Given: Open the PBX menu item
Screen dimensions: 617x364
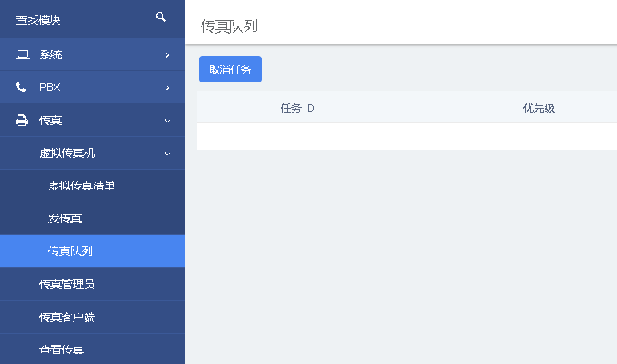Looking at the screenshot, I should point(92,87).
